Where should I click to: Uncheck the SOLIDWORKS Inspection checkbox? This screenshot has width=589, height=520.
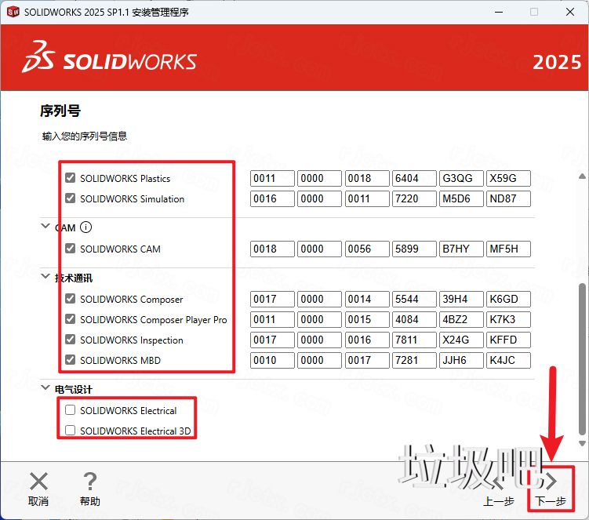71,340
